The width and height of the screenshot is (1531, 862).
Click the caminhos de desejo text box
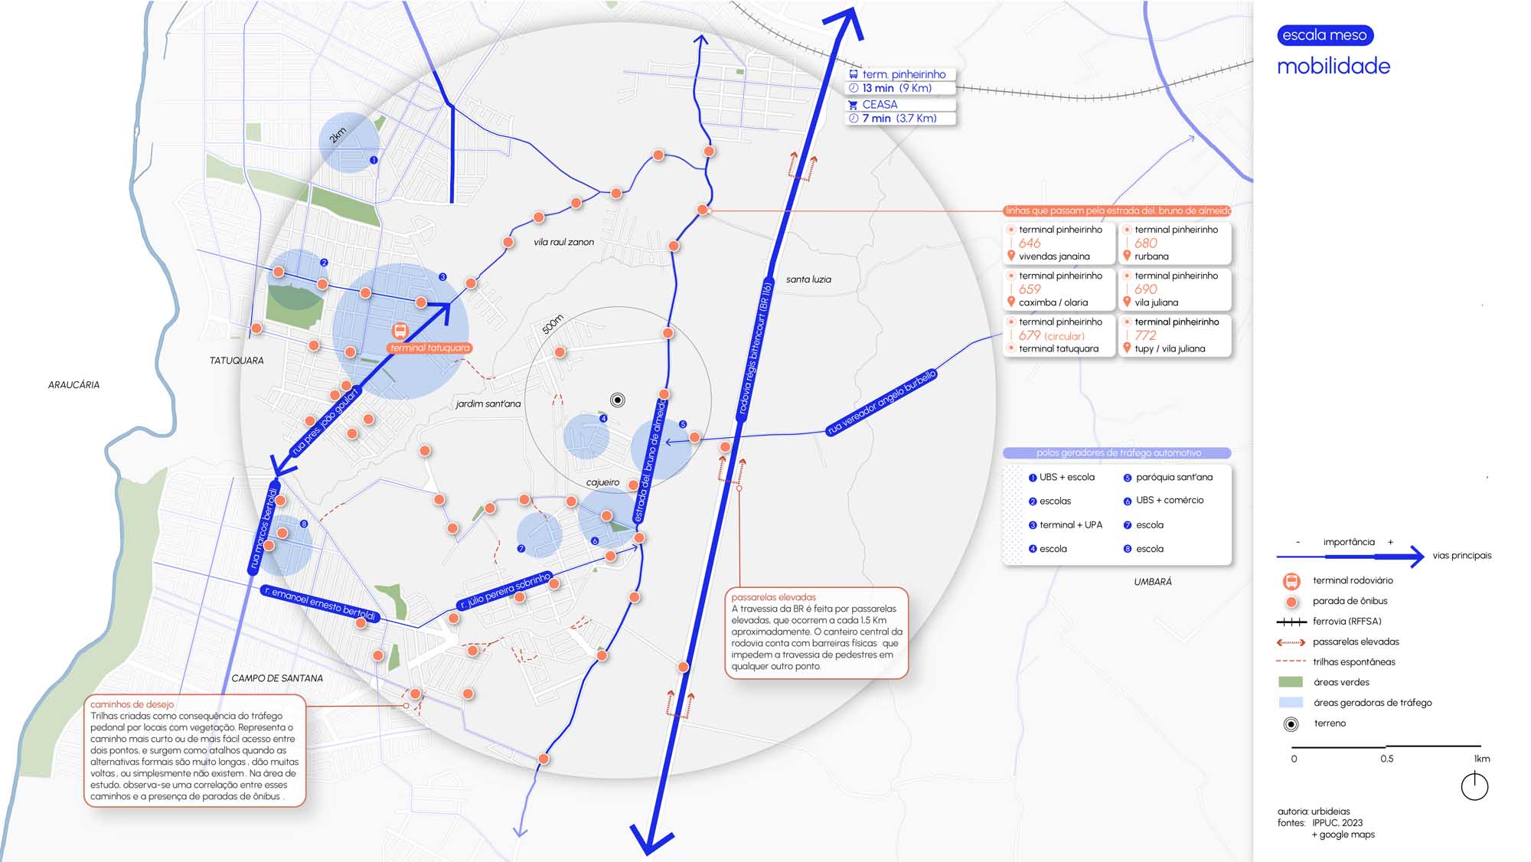point(194,750)
